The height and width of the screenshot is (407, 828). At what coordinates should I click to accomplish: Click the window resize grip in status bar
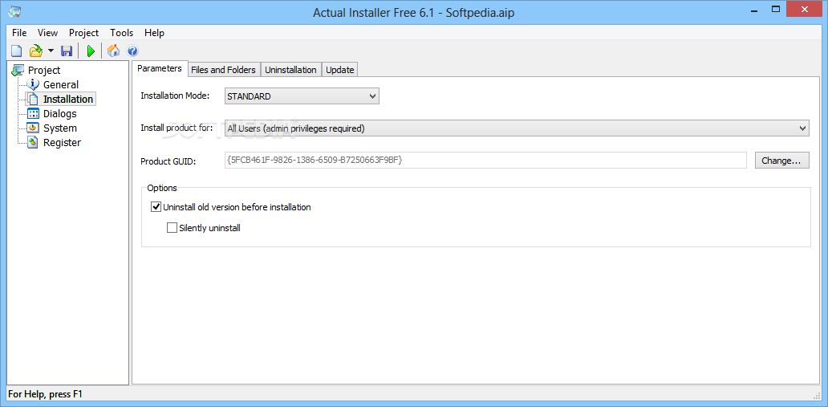[x=817, y=395]
